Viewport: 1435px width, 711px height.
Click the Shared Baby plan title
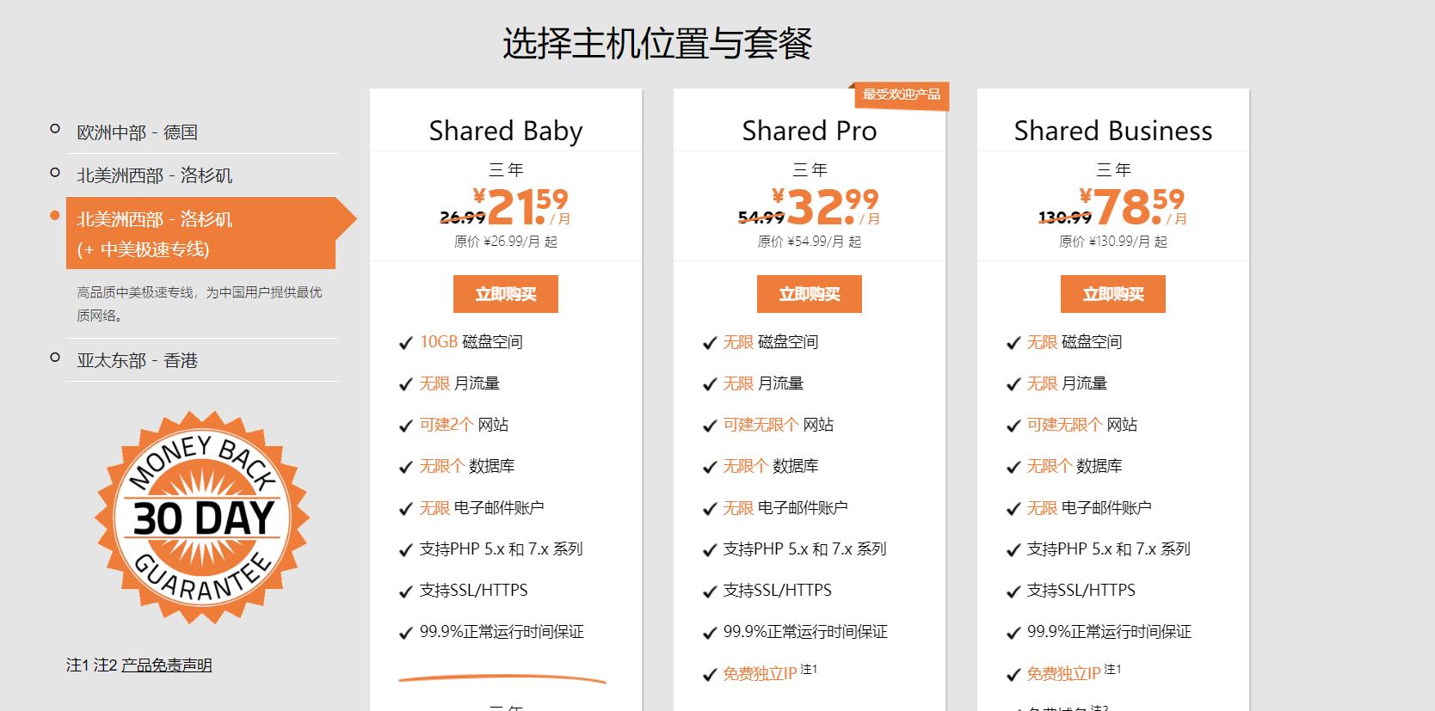tap(506, 130)
